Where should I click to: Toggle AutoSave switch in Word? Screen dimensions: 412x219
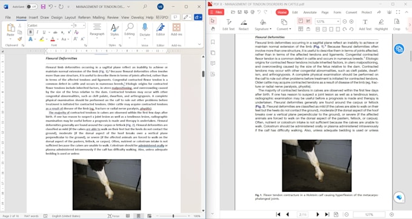click(32, 7)
